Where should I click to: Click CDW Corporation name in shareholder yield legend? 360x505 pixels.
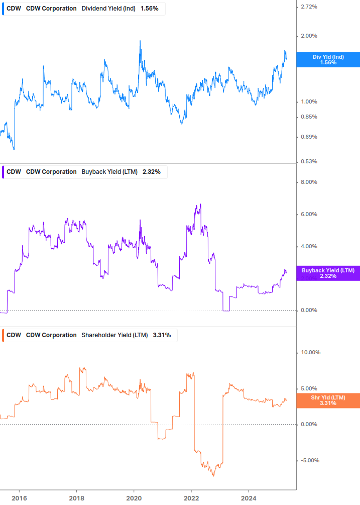(x=51, y=335)
